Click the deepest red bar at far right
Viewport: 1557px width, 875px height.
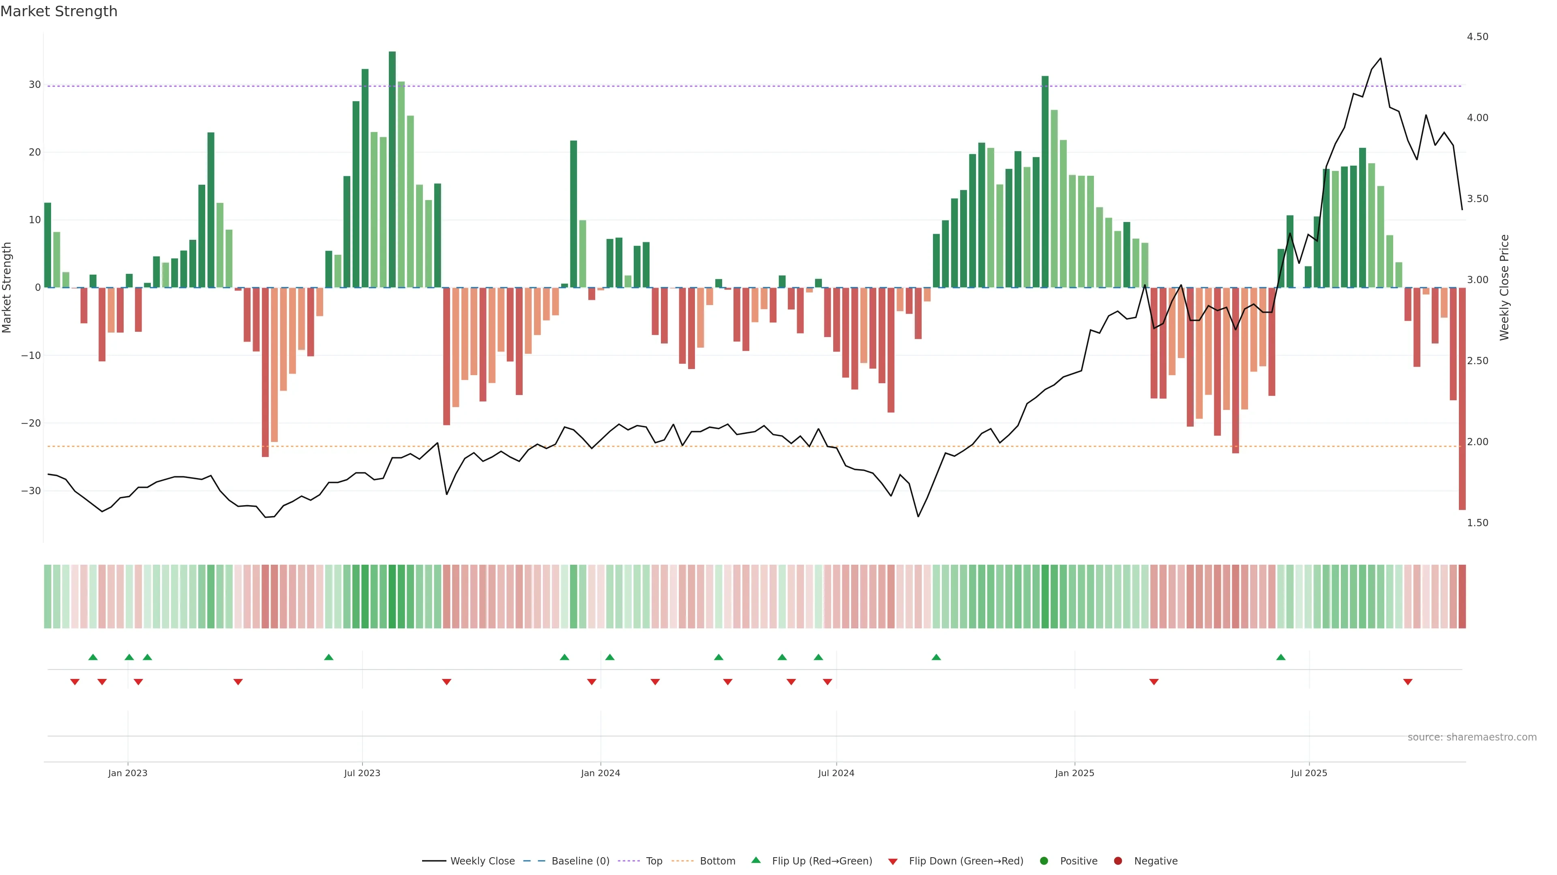click(x=1462, y=399)
